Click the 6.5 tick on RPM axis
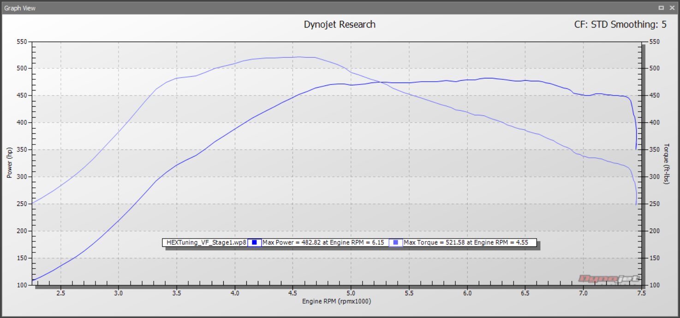Image resolution: width=680 pixels, height=318 pixels. point(525,293)
